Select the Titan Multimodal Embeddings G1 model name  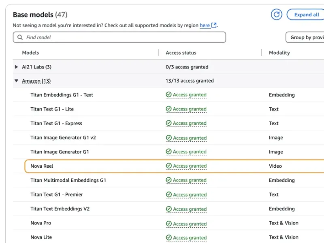tap(68, 180)
